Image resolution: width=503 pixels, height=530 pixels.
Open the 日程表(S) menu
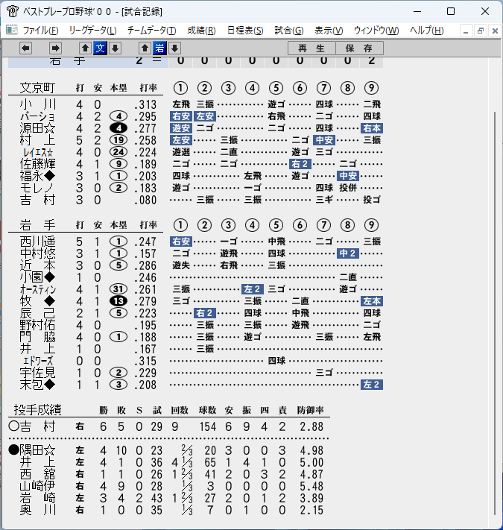tap(245, 31)
